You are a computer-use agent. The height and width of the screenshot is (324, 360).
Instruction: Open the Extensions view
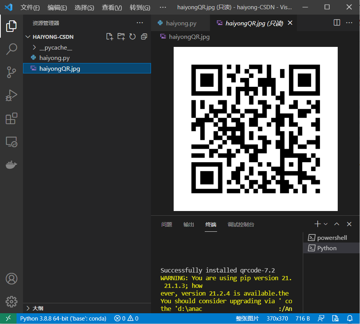[x=11, y=118]
